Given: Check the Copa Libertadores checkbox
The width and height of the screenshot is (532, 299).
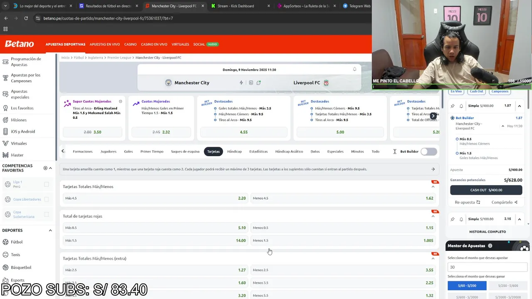Looking at the screenshot, I should [47, 199].
